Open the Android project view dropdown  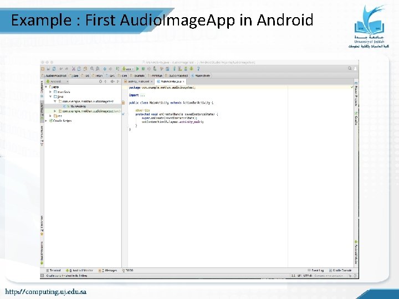pos(57,81)
